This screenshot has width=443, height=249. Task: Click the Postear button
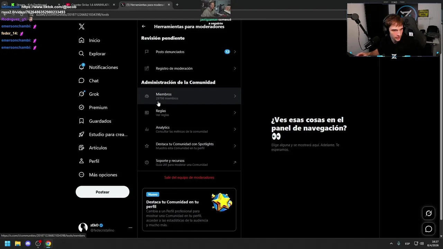(x=102, y=192)
